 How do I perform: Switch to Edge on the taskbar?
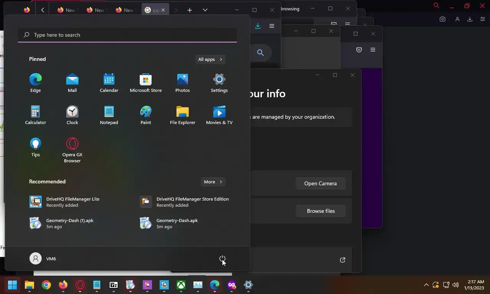[x=215, y=285]
